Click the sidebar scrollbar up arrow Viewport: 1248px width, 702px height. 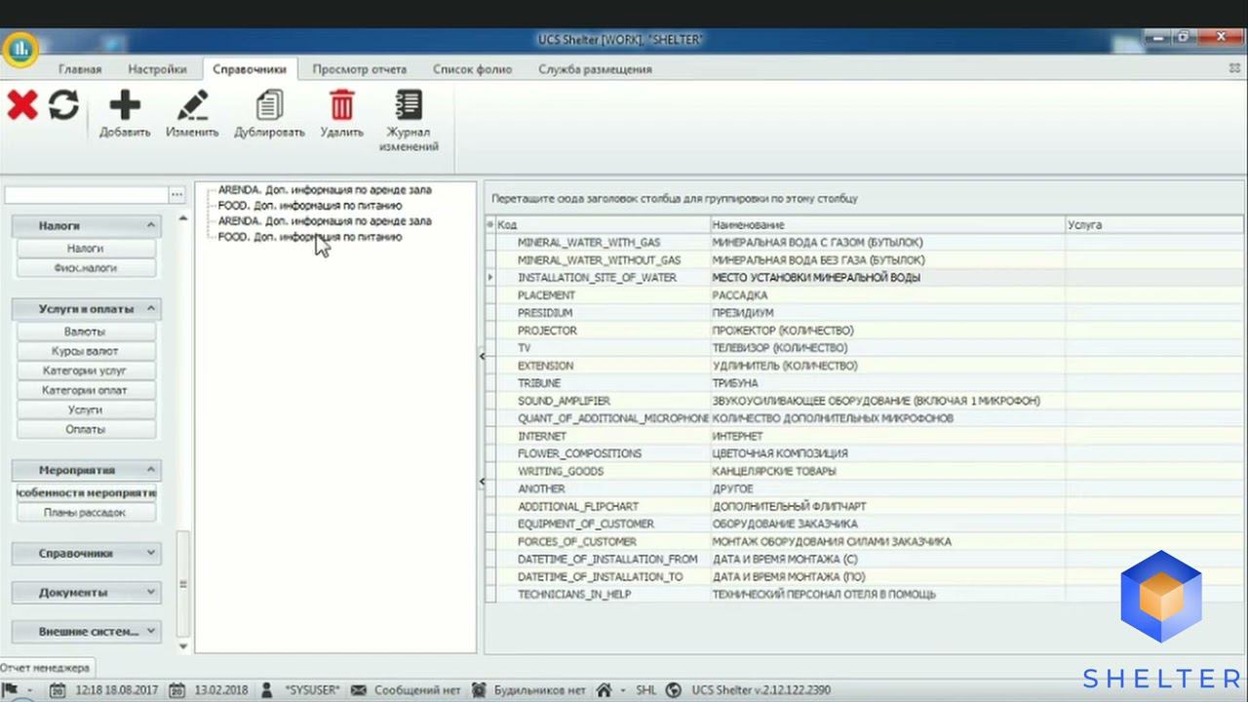tap(182, 218)
